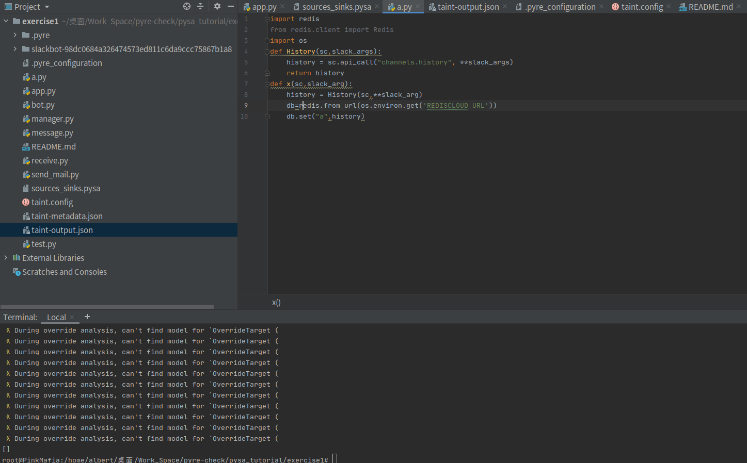Fold the import block on line 1
The image size is (747, 463).
coord(266,19)
